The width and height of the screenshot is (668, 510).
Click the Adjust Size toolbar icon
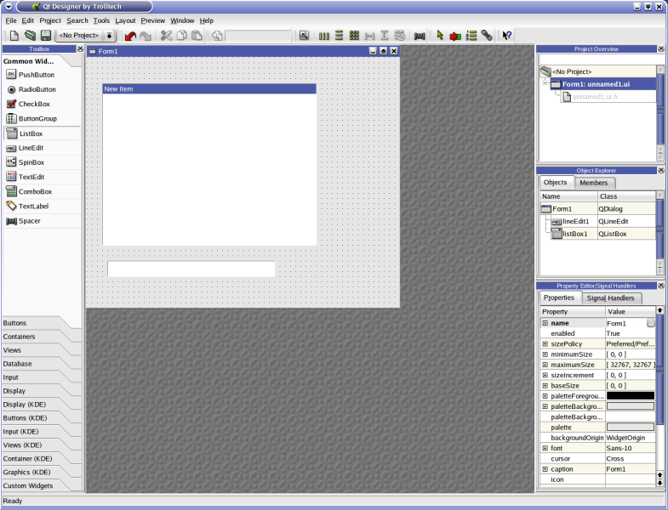click(304, 36)
